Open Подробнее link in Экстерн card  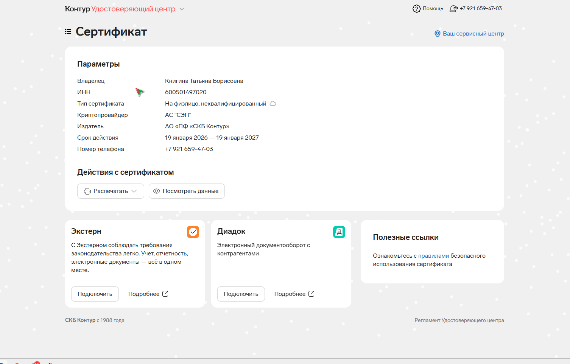click(x=148, y=294)
